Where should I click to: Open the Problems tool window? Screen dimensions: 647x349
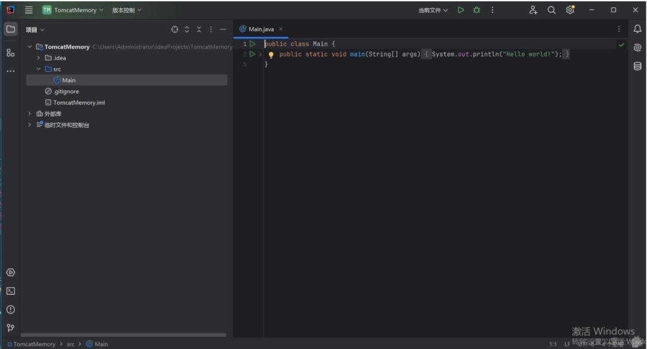coord(11,310)
